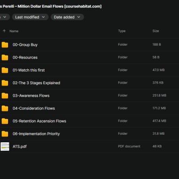Click the 47.0 MB size value

click(158, 70)
